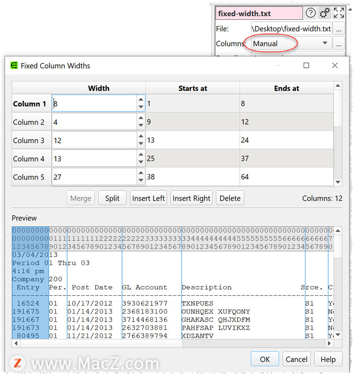Image resolution: width=353 pixels, height=375 pixels.
Task: Open the Columns dropdown showing Manual
Action: 291,44
